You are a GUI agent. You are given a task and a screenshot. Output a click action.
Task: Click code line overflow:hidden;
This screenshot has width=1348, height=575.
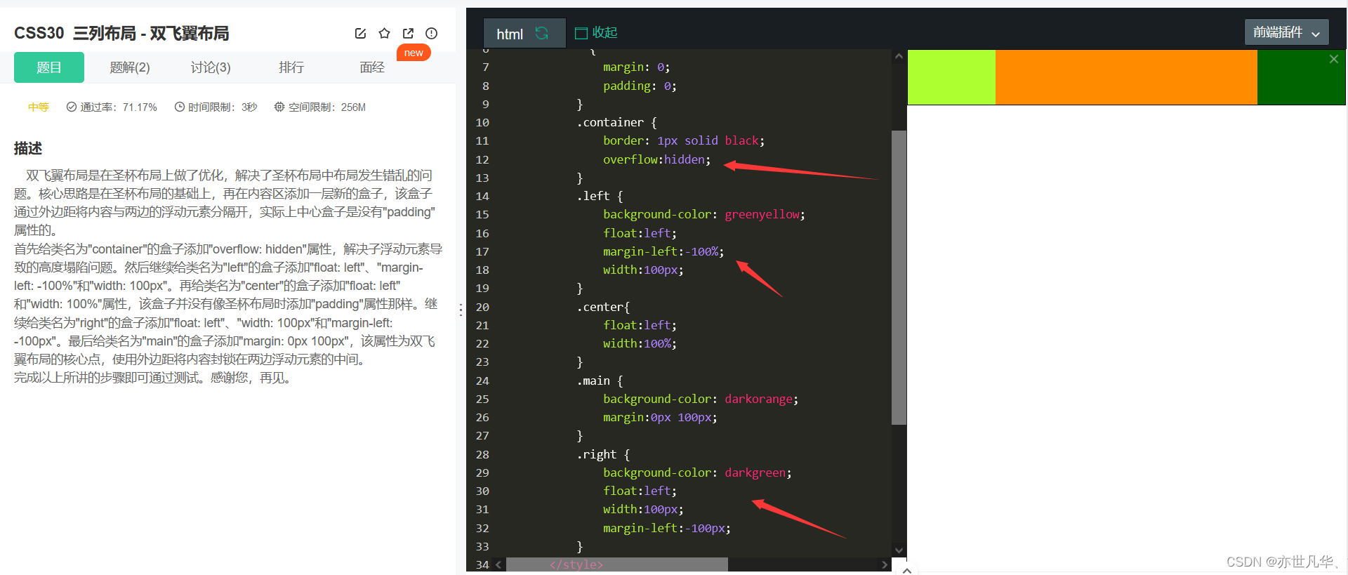click(x=656, y=159)
